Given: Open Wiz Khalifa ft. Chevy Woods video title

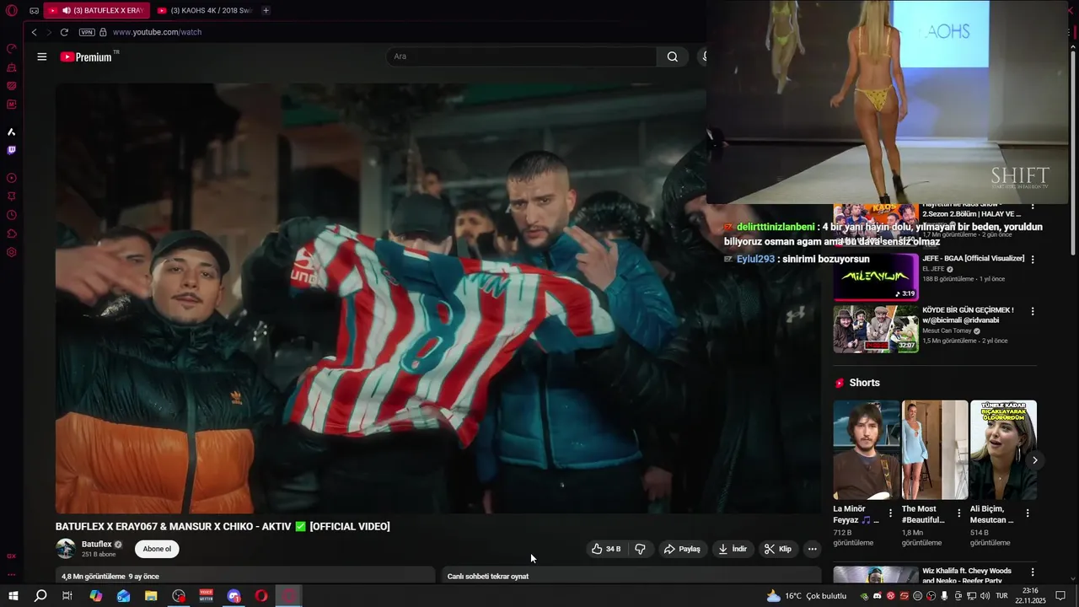Looking at the screenshot, I should 966,576.
